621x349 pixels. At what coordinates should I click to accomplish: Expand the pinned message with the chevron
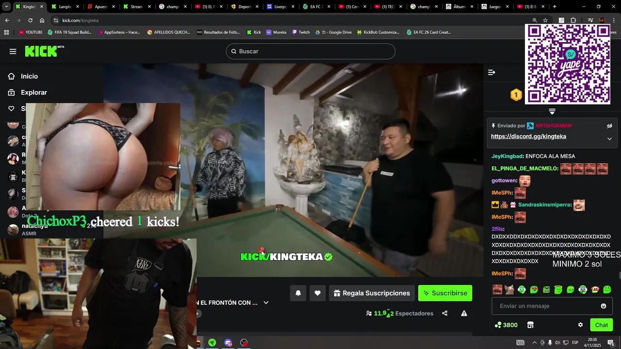609,139
